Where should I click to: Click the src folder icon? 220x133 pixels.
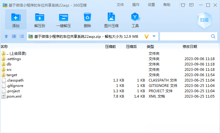coord(4,70)
